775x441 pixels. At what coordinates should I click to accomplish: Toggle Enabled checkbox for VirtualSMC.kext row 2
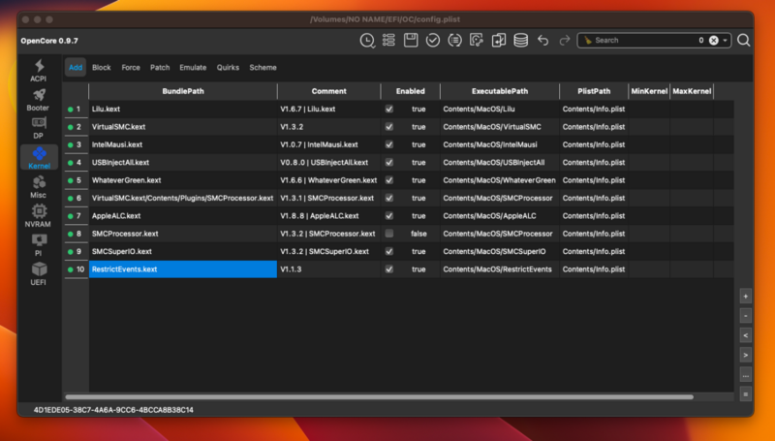click(389, 127)
